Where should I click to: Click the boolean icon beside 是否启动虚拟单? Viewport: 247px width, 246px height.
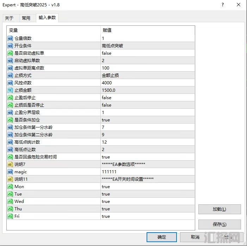click(10, 53)
